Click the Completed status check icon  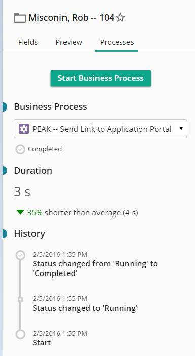pos(20,149)
